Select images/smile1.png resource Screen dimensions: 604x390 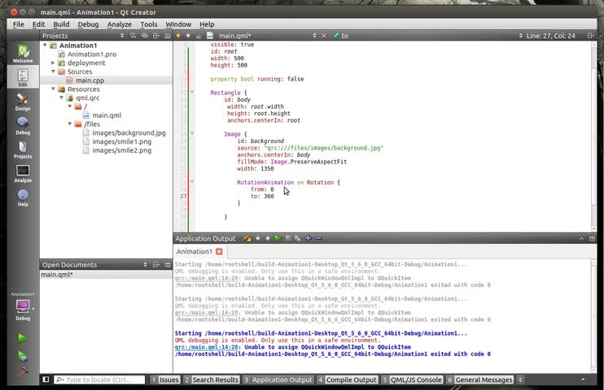coord(122,141)
